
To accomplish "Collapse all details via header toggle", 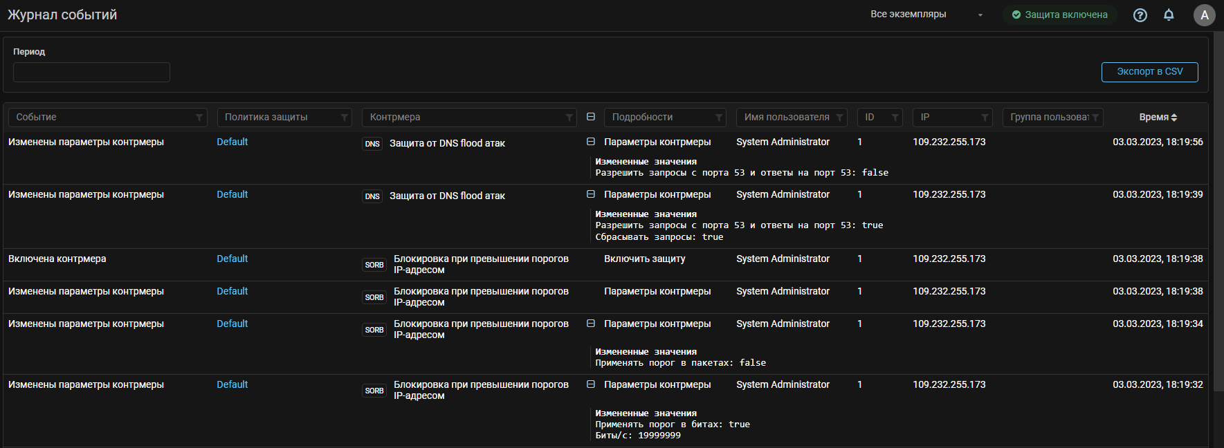I will point(591,117).
